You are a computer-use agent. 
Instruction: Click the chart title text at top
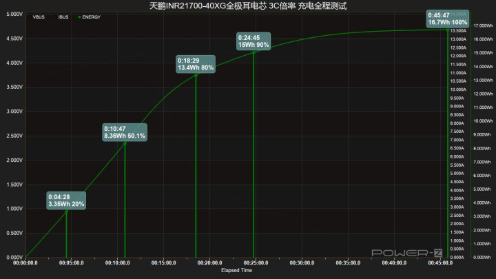point(248,6)
